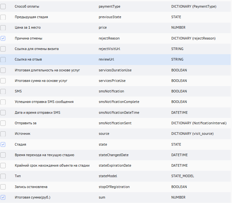Tick the 'Отправить за' checkbox
Screen dimensions: 232x203
pyautogui.click(x=3, y=123)
